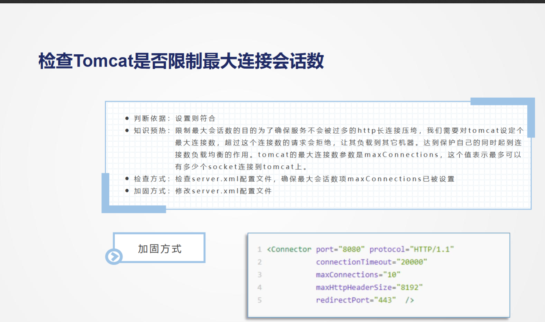The image size is (545, 322).
Task: Click the code line redirectPort="443" />
Action: pyautogui.click(x=365, y=300)
